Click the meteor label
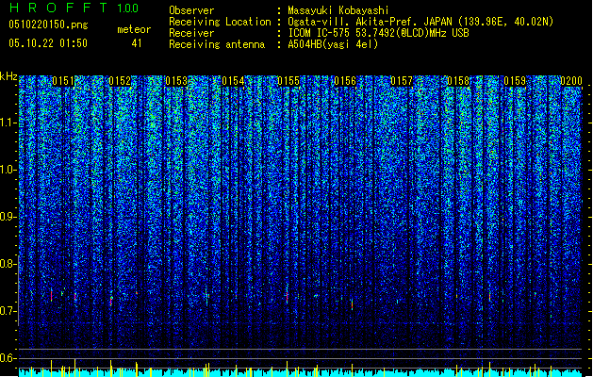Viewport: 593px width, 377px height. [134, 29]
